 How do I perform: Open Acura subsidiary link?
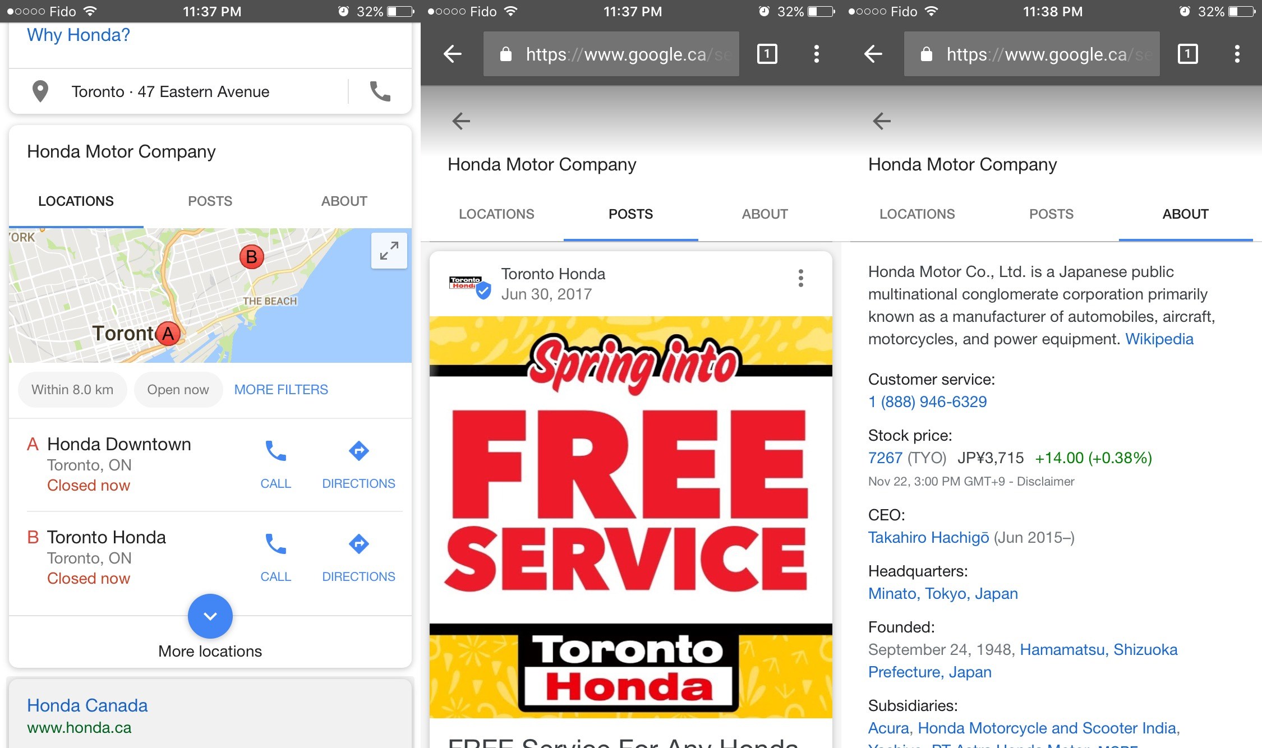click(888, 728)
